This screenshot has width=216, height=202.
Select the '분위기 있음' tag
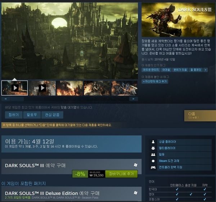[x=180, y=70]
